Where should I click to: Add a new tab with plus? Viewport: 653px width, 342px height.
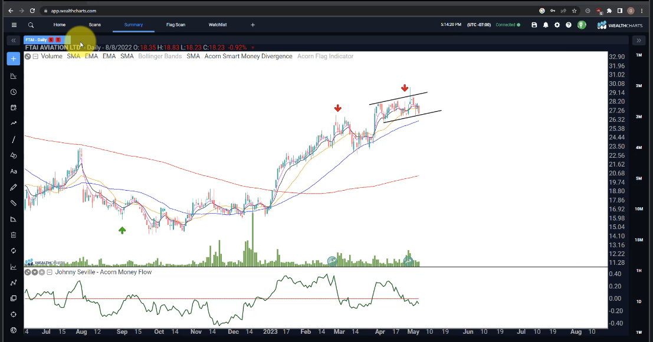[x=253, y=25]
